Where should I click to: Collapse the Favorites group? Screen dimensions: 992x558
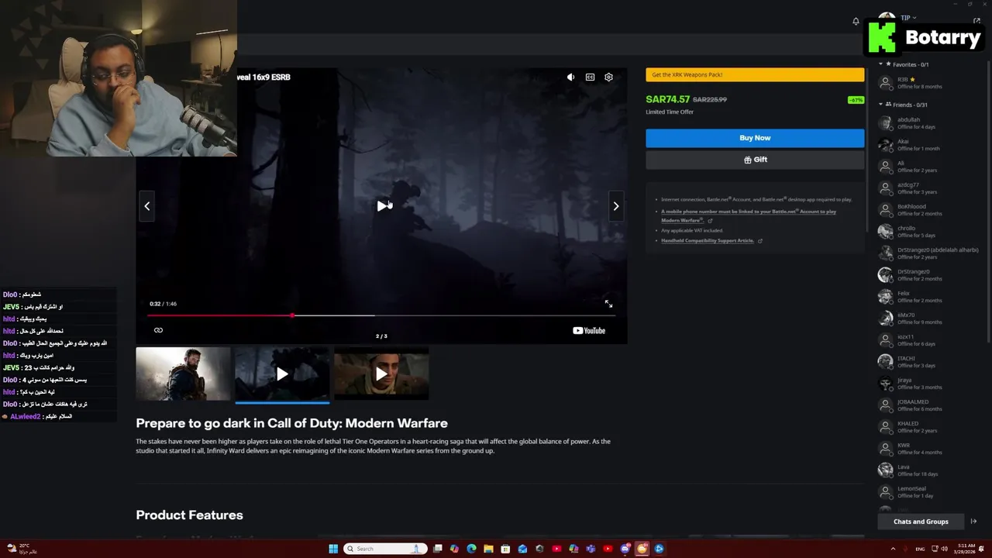pyautogui.click(x=880, y=64)
